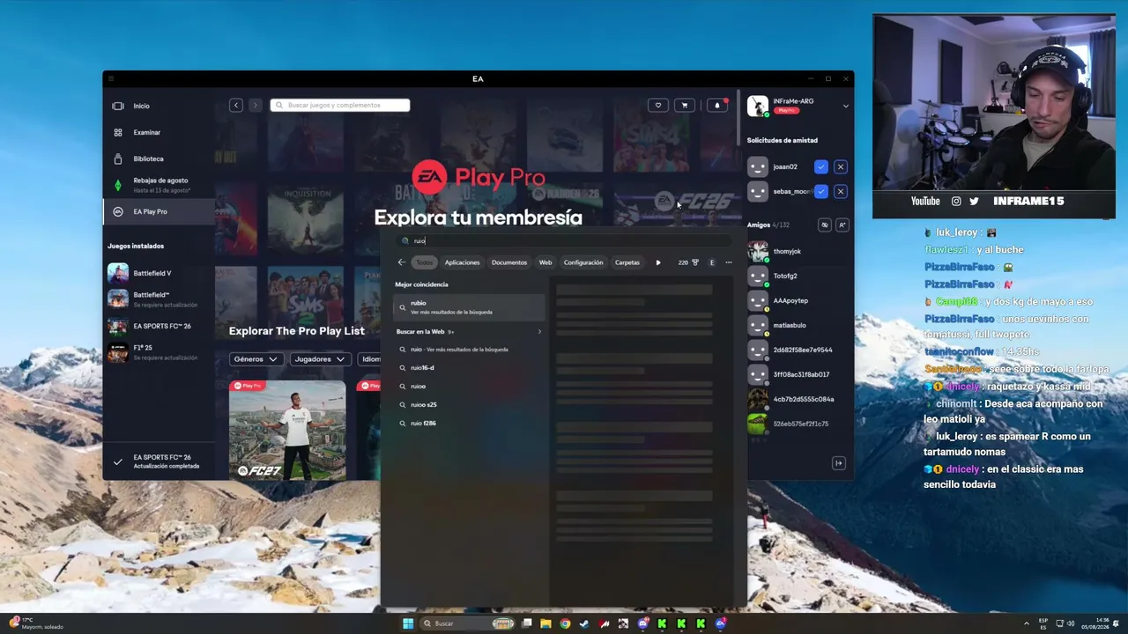The image size is (1128, 634).
Task: Open the weather widget on taskbar
Action: coord(37,623)
